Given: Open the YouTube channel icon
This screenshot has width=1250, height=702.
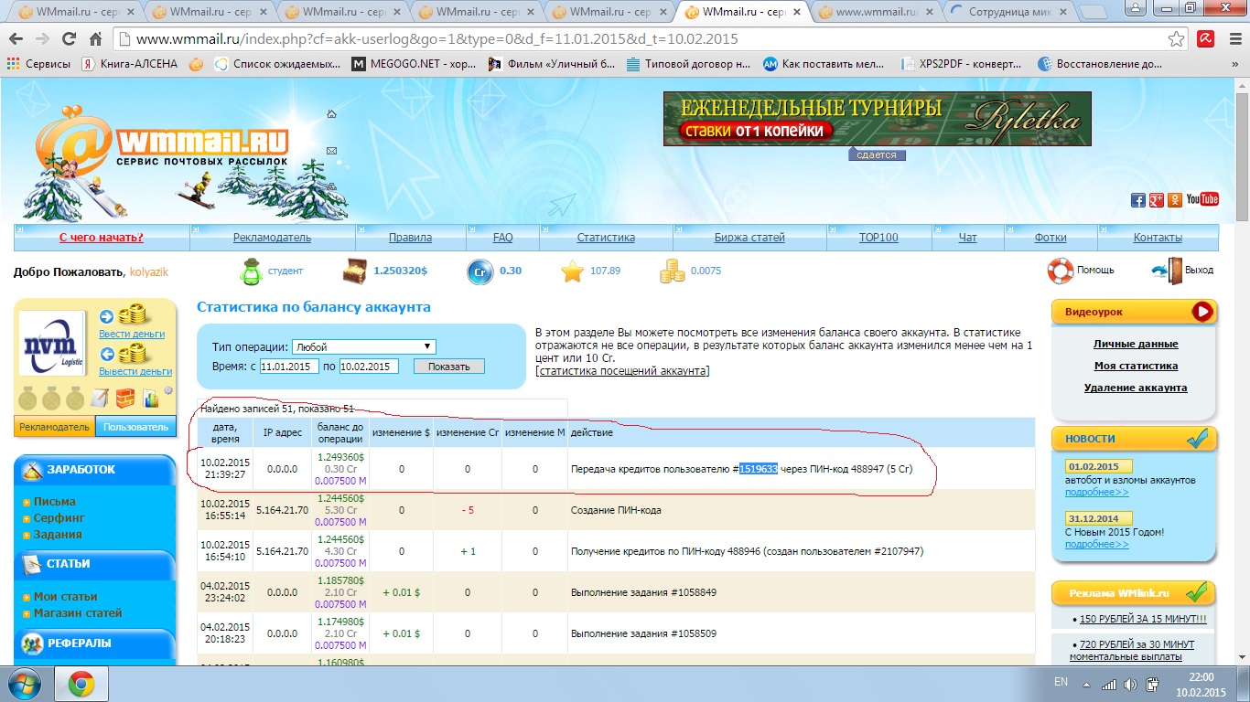Looking at the screenshot, I should [x=1202, y=200].
